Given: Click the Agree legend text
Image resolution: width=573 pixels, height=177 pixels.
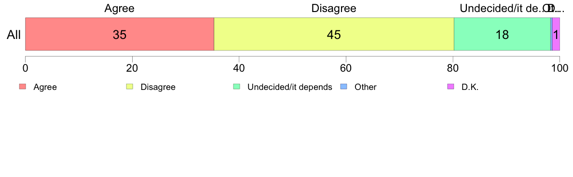Looking at the screenshot, I should tap(45, 88).
